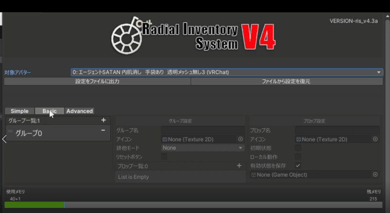Click the グループ設定 section header
This screenshot has height=213, width=390.
(x=180, y=121)
